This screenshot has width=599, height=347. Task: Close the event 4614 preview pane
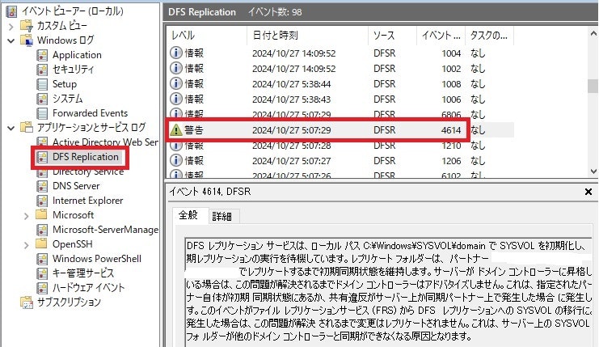[588, 192]
